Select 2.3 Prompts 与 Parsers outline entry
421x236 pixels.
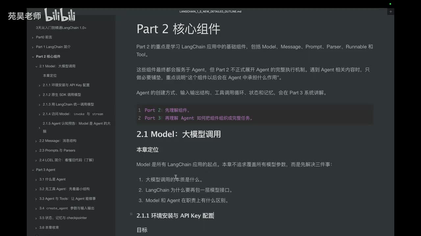click(x=57, y=150)
